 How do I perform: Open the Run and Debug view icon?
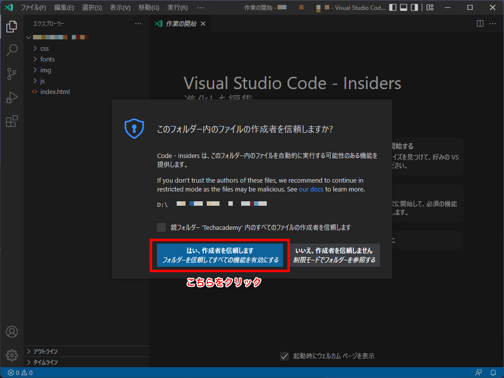point(12,98)
